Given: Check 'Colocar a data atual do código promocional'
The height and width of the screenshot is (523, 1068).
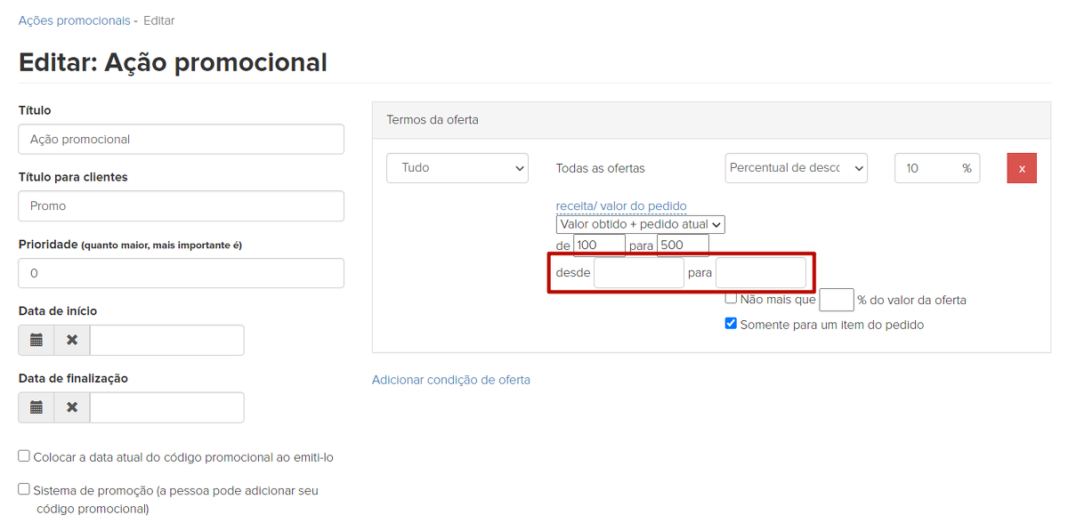Looking at the screenshot, I should coord(24,456).
